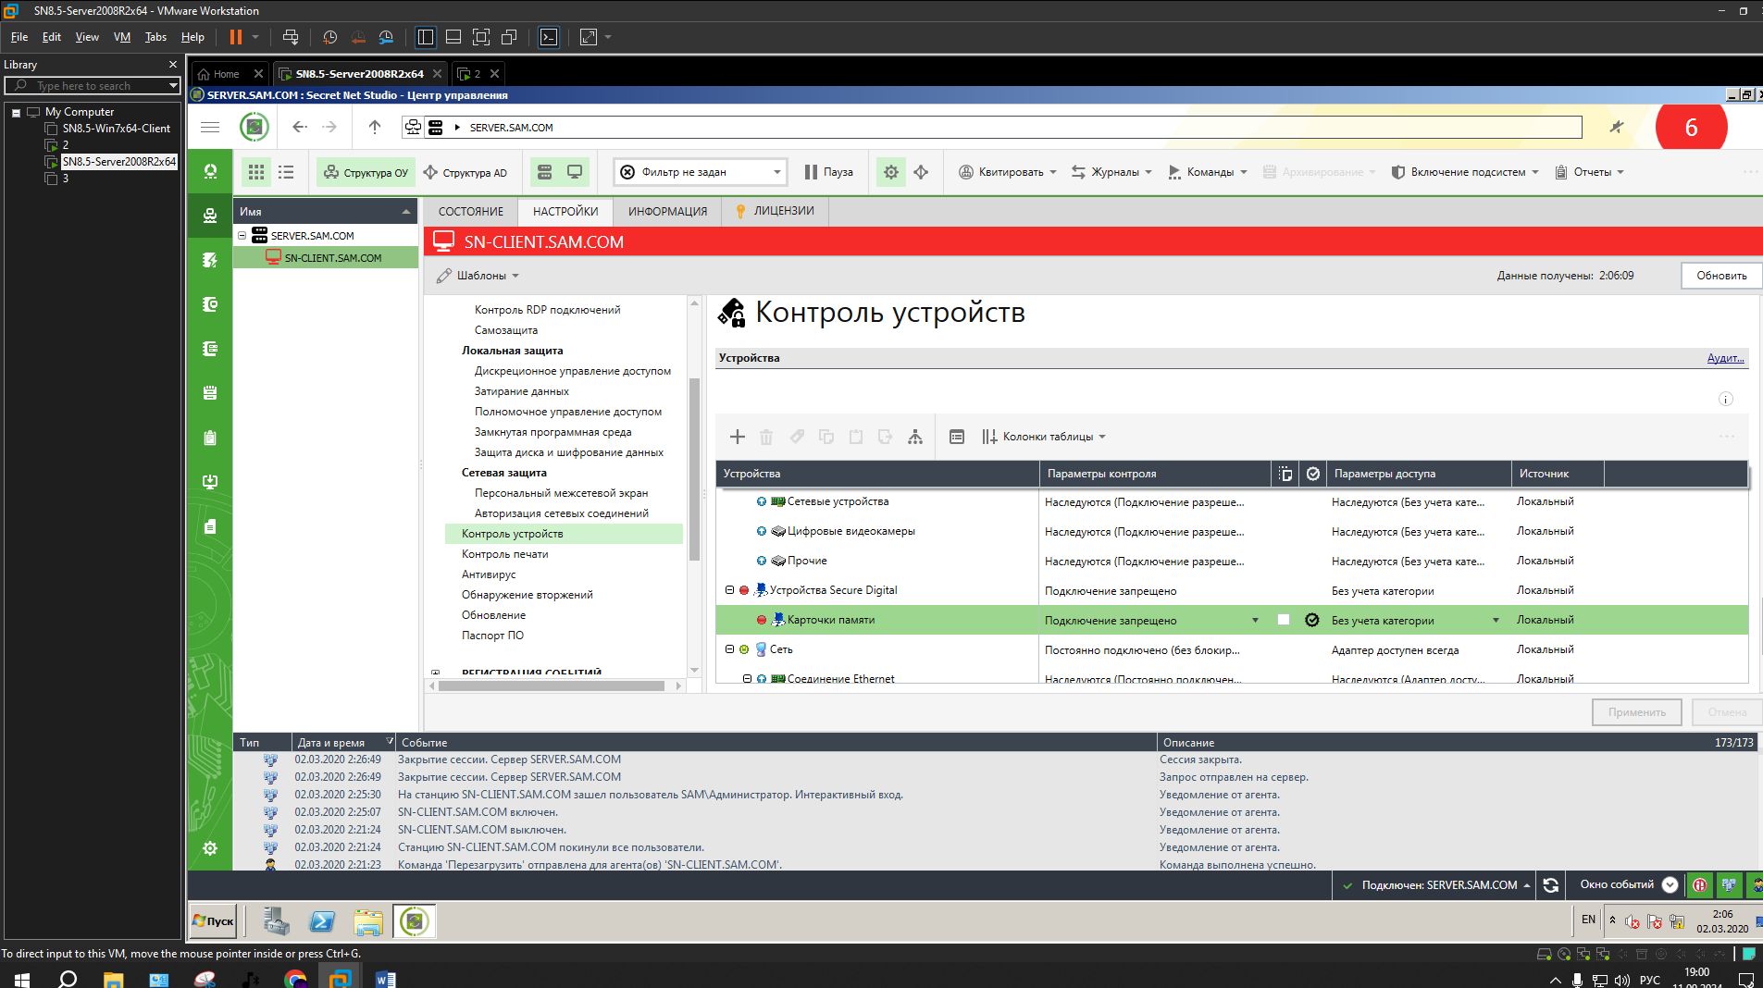Open Колонки таблицы dropdown
Viewport: 1763px width, 988px height.
coord(1044,437)
